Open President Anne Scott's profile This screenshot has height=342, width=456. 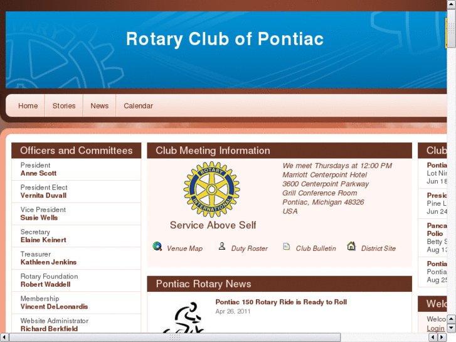click(38, 173)
